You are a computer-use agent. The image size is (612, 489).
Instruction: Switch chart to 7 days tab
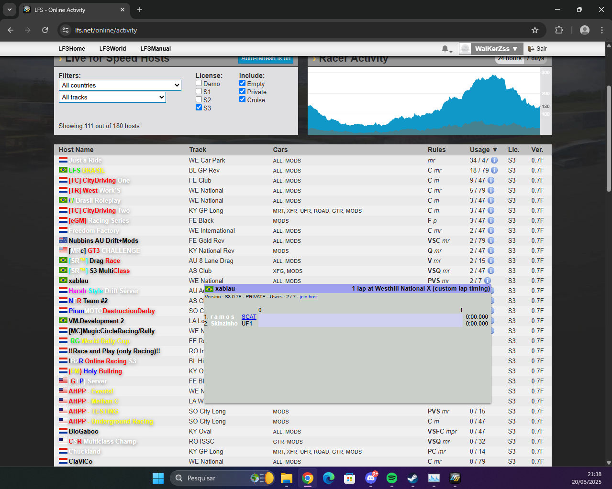(535, 59)
